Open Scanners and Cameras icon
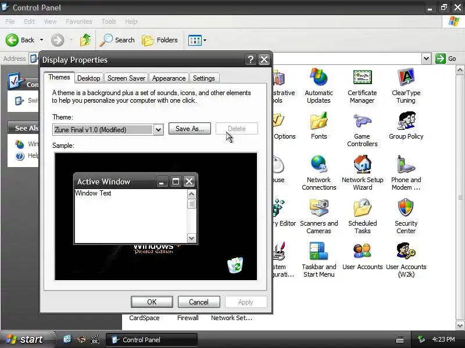Screen dimensions: 465x348 tap(319, 216)
